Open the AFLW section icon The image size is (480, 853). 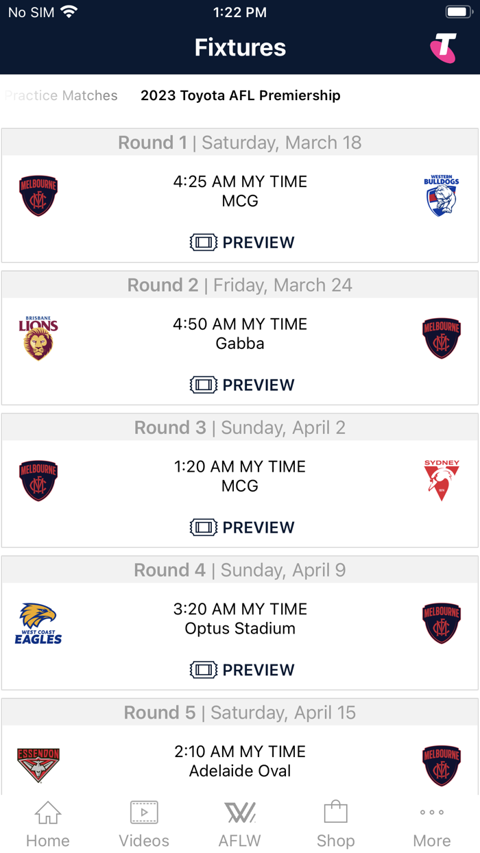click(239, 813)
